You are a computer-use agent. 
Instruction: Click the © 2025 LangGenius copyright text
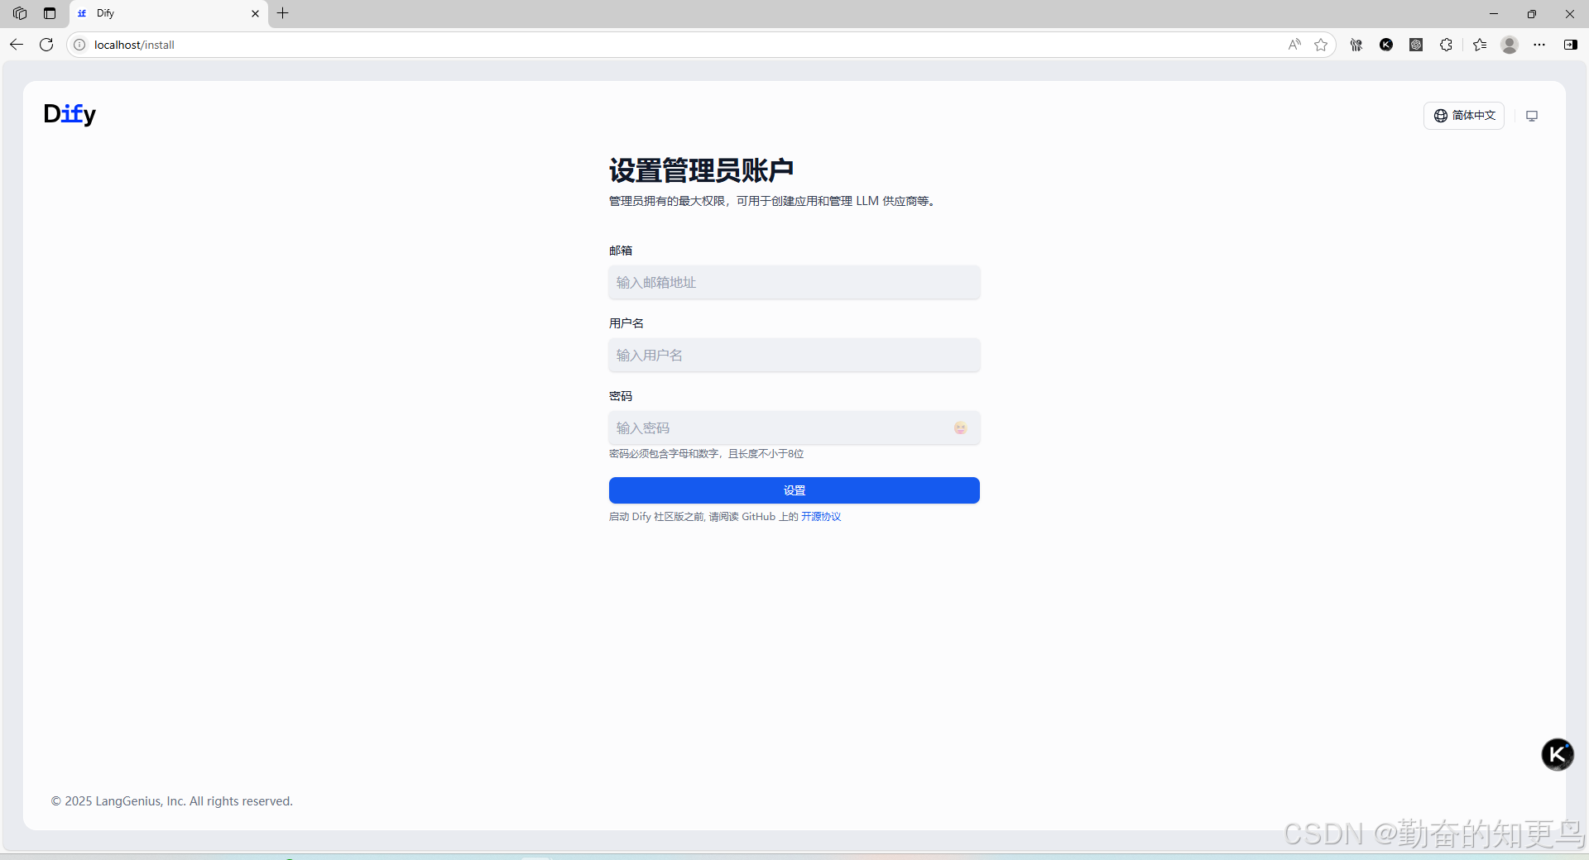coord(172,801)
